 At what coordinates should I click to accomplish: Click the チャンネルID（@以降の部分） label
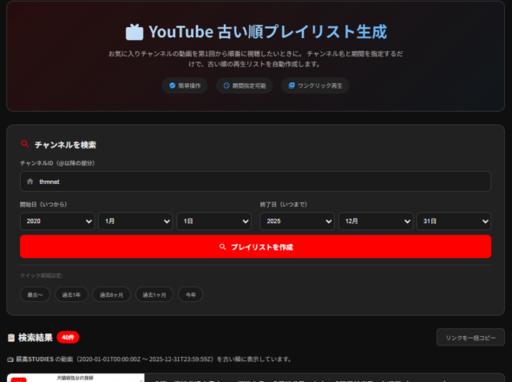pyautogui.click(x=57, y=163)
